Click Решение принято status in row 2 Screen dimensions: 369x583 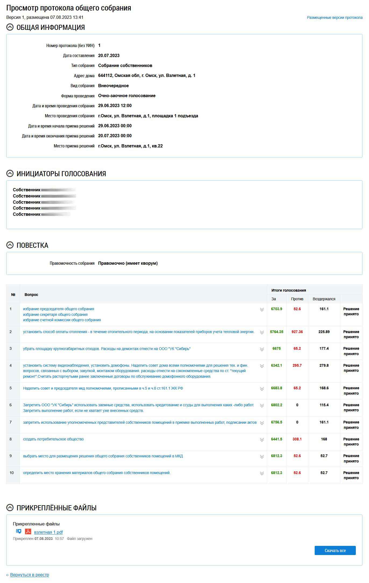tap(351, 334)
